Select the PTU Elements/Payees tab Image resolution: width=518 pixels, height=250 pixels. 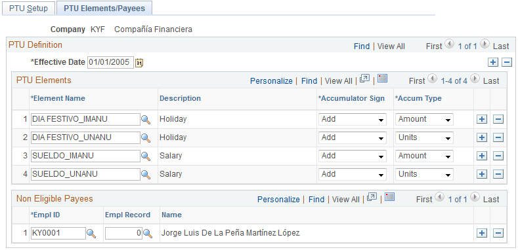click(x=104, y=9)
